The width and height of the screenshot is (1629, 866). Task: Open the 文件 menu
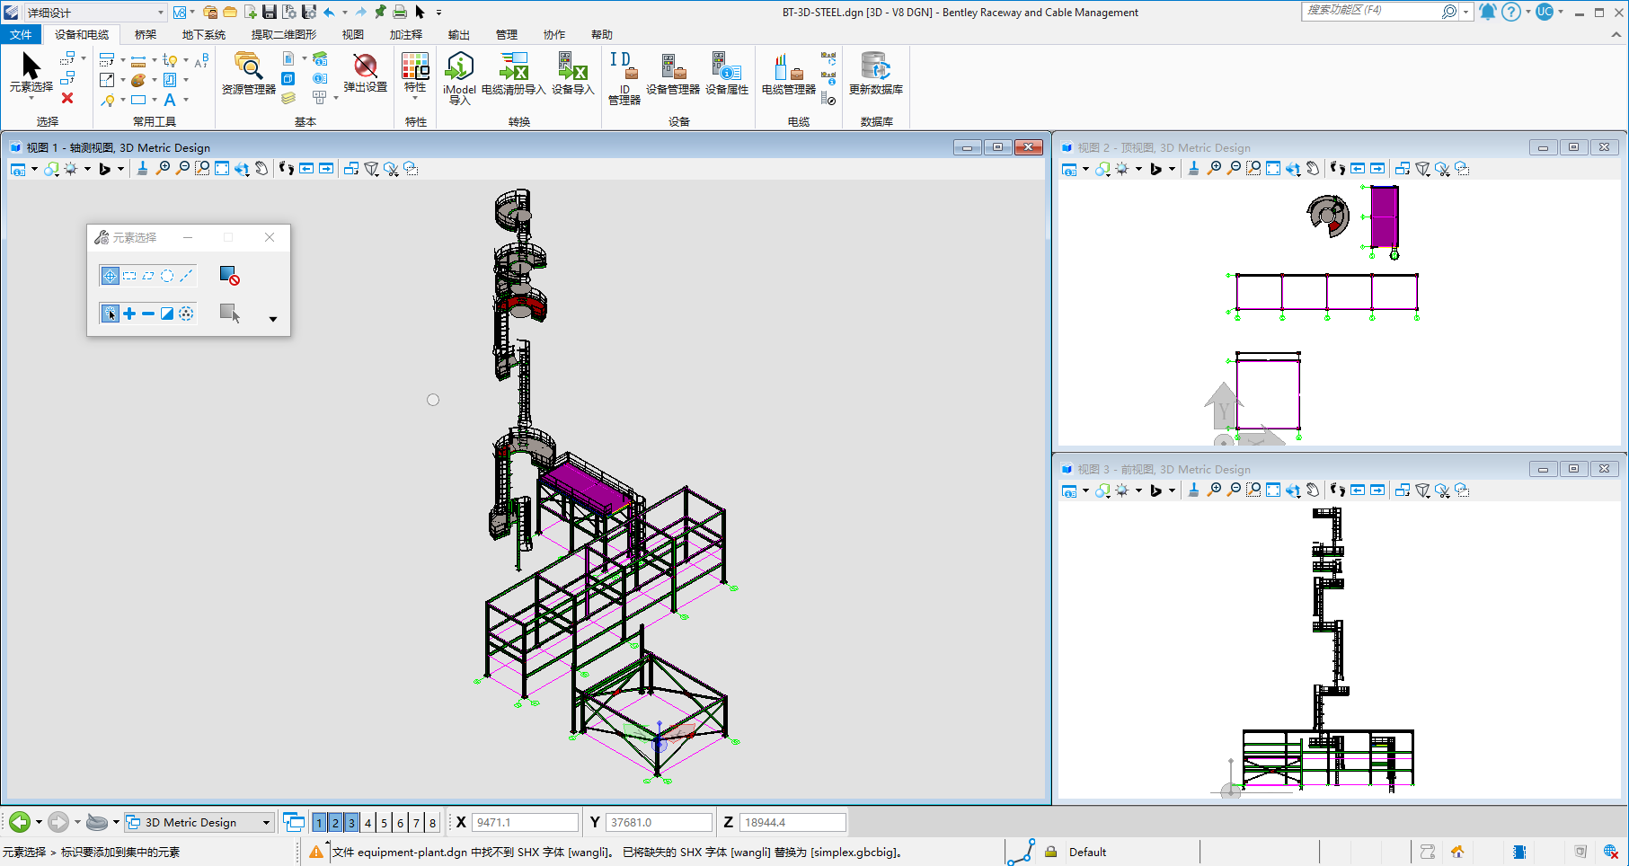21,35
